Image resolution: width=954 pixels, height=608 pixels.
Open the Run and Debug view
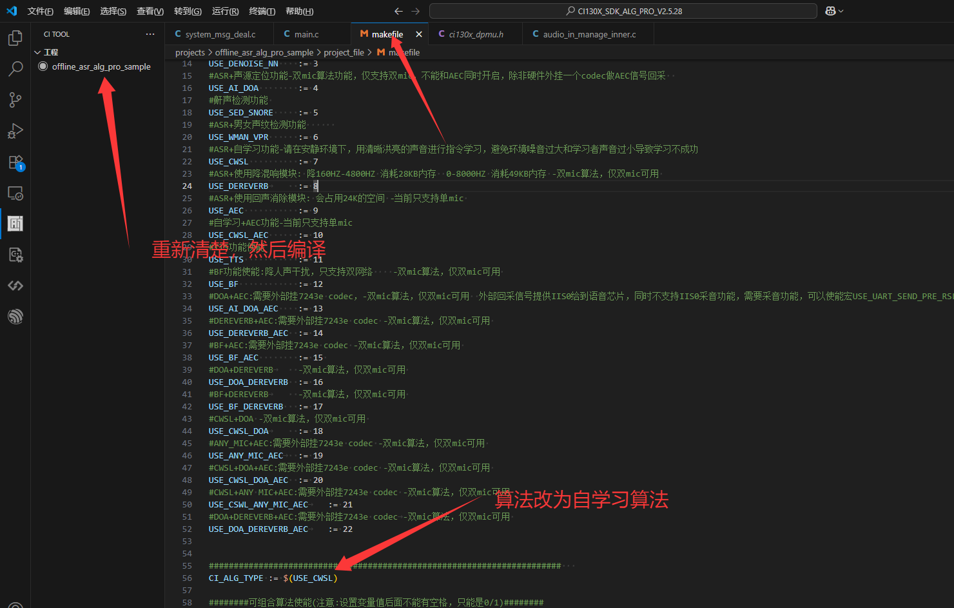15,131
